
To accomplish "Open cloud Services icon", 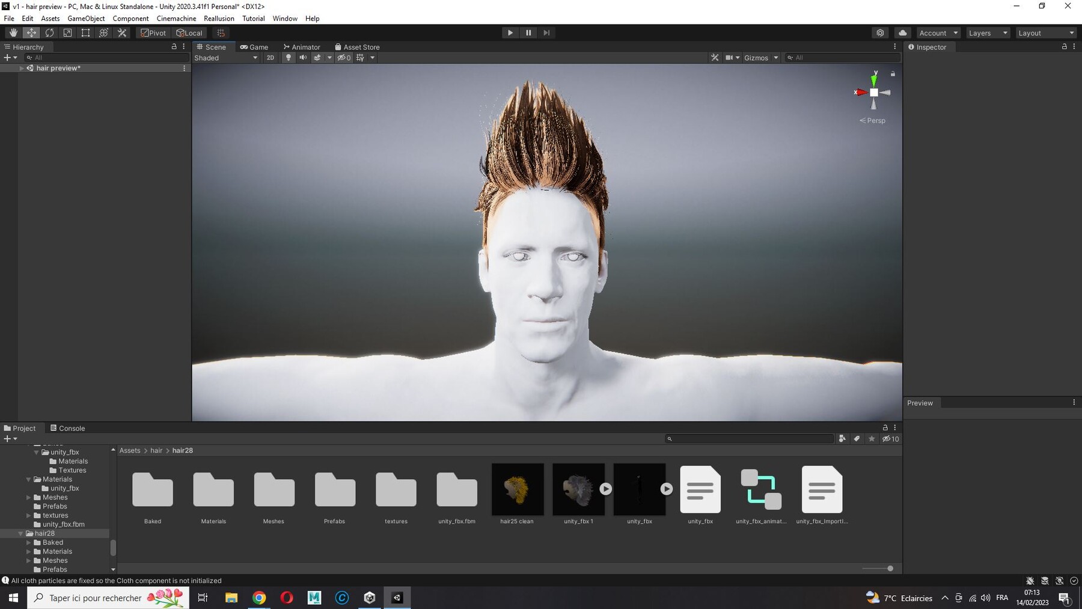I will tap(902, 33).
